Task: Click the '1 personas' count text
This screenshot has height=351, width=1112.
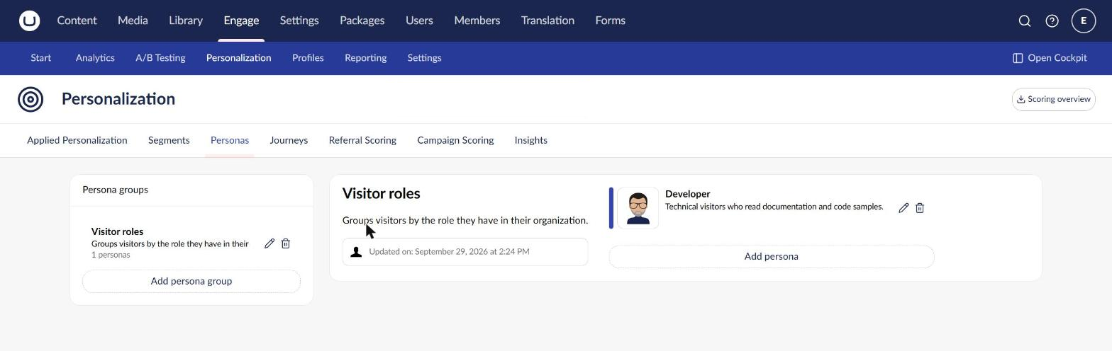Action: (111, 255)
